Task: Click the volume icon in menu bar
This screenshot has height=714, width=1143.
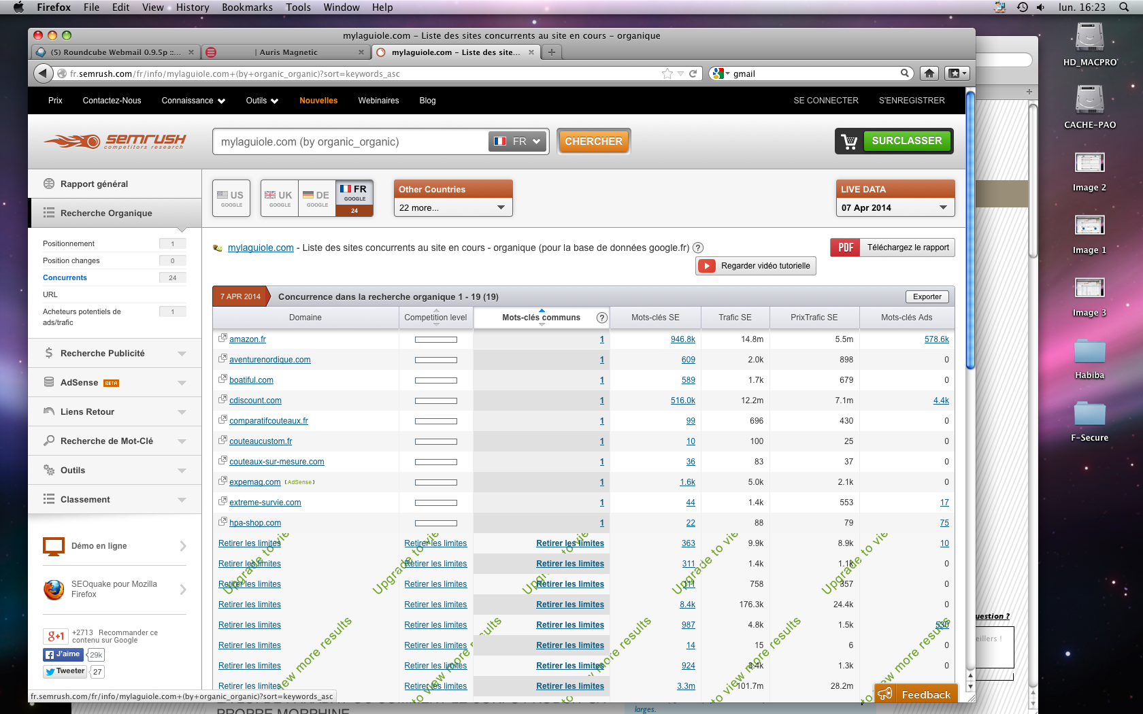Action: point(1041,7)
